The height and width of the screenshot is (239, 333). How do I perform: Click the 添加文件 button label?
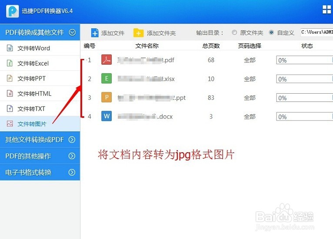click(113, 33)
